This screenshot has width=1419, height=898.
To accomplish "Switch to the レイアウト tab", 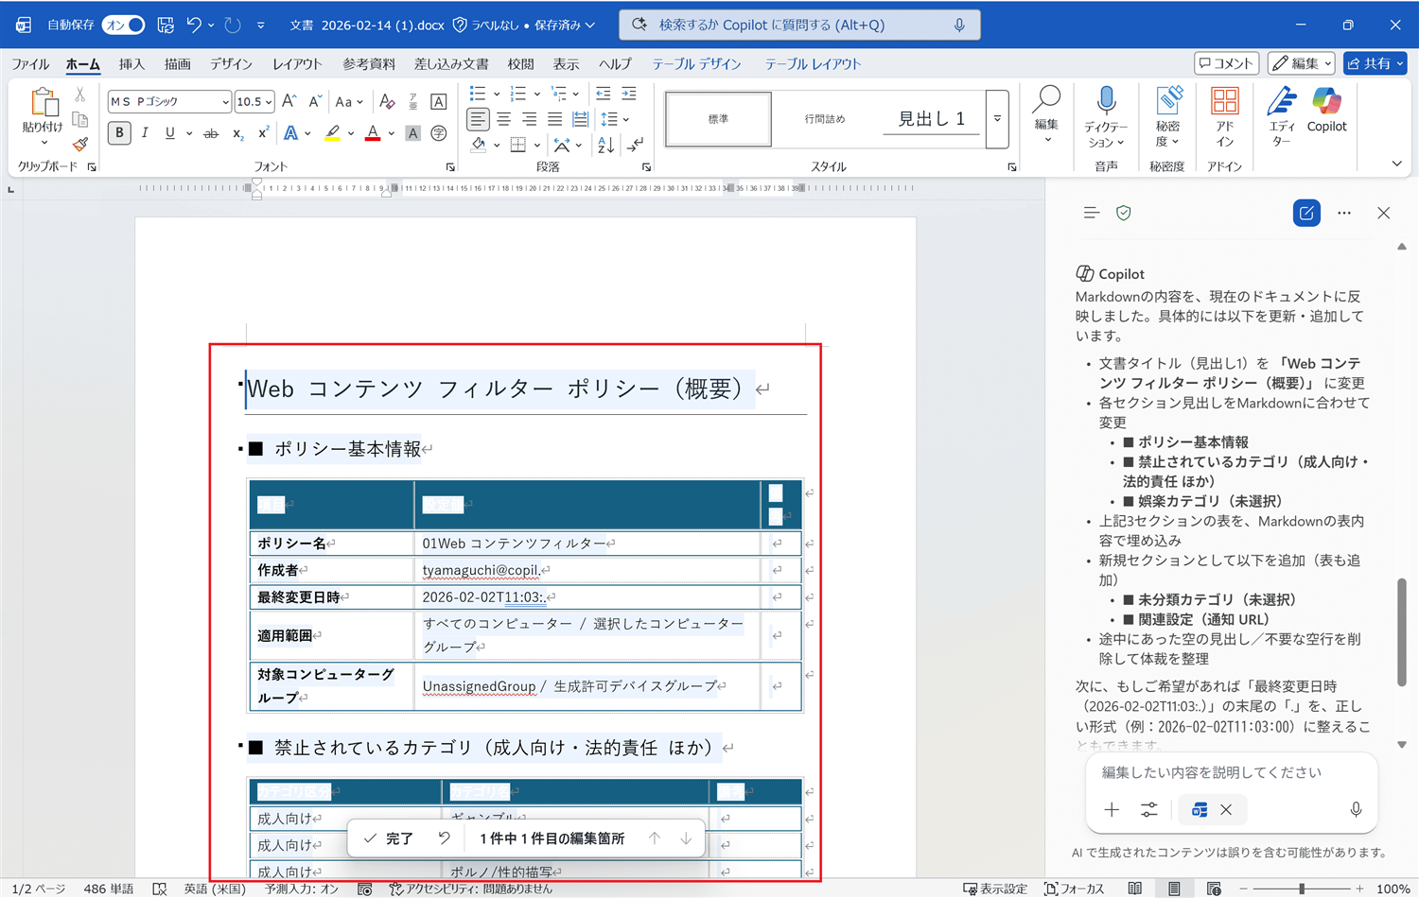I will coord(297,64).
